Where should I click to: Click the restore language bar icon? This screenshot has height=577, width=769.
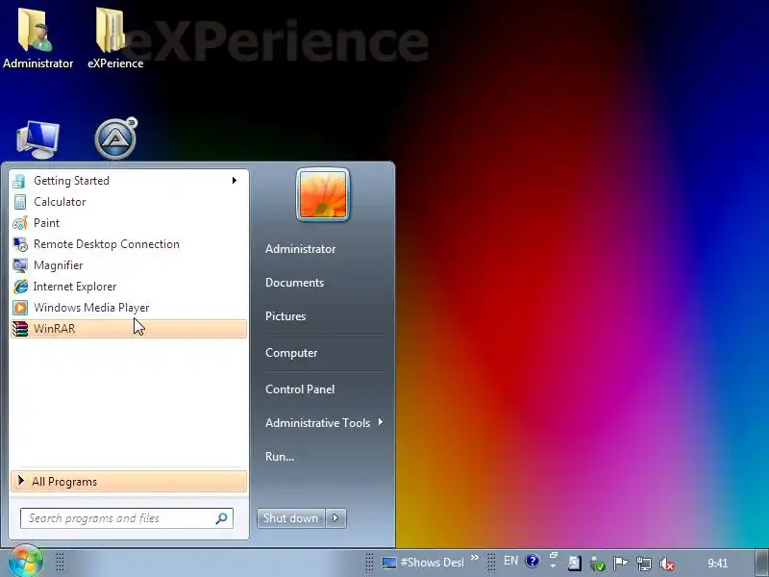(554, 555)
